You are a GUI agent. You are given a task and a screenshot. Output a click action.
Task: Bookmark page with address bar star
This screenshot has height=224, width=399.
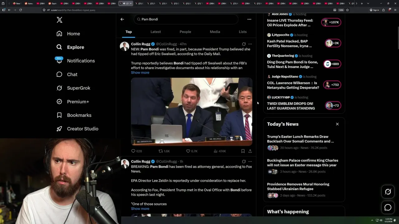(x=347, y=10)
